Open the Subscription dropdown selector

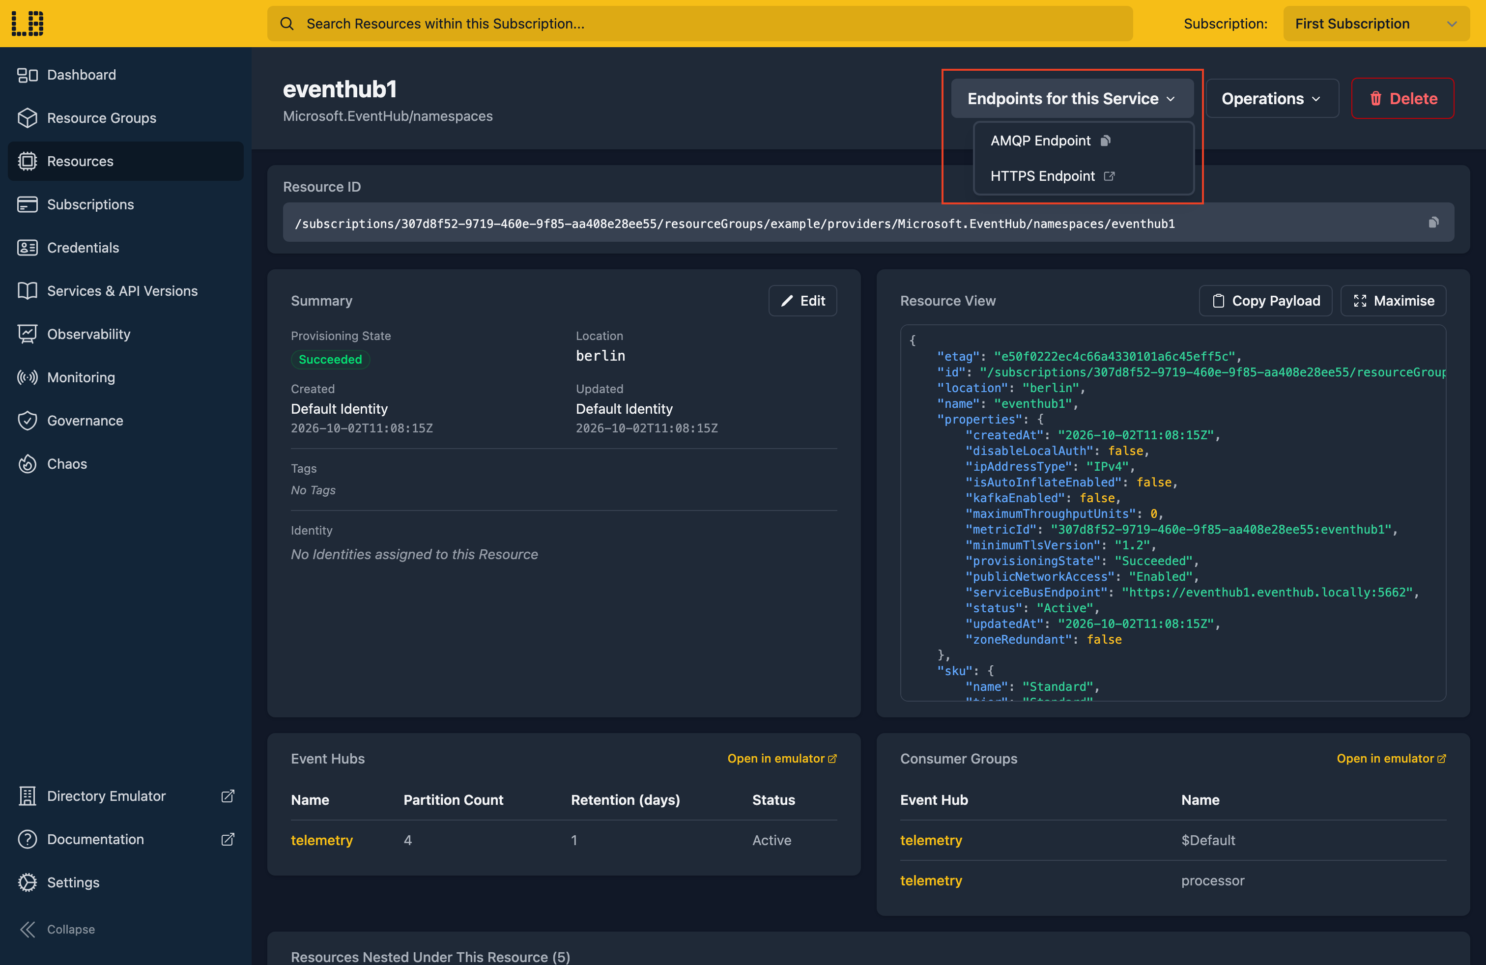(x=1376, y=24)
